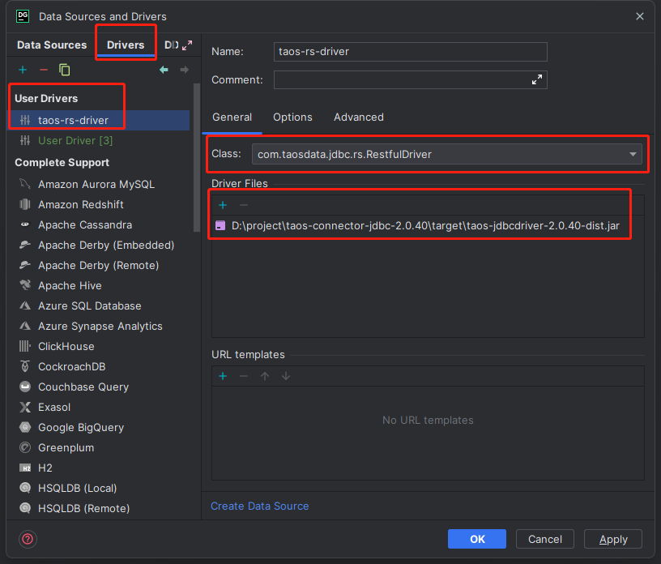The height and width of the screenshot is (564, 661).
Task: Click the taos-rs-driver row icon
Action: pos(25,120)
